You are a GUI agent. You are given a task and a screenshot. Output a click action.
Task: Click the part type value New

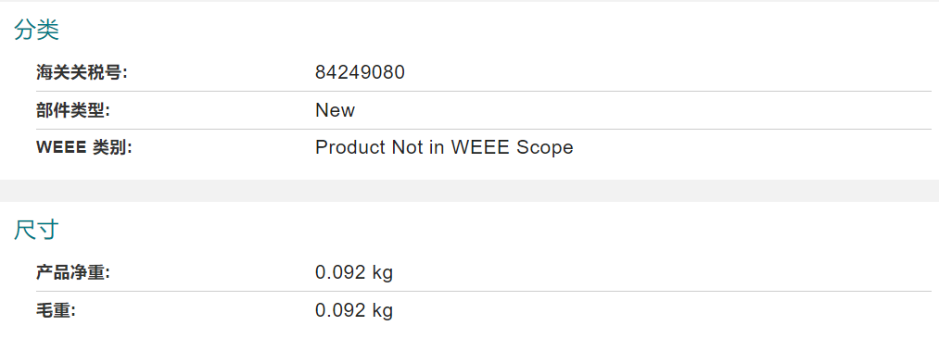(335, 110)
